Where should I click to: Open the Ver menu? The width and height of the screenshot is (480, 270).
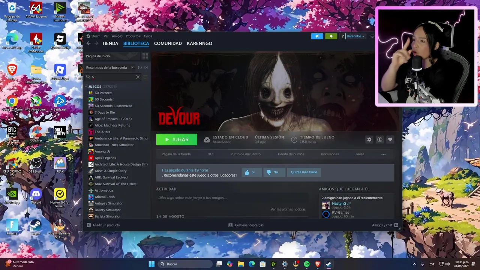(x=106, y=36)
